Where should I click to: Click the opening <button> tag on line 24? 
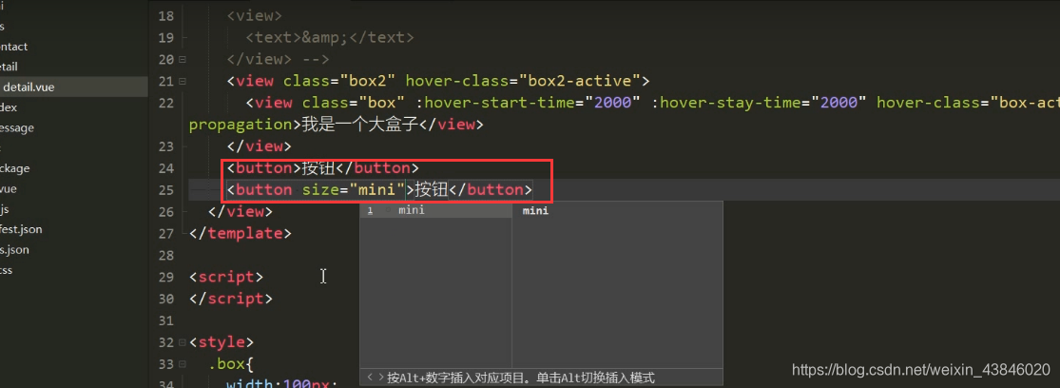pyautogui.click(x=263, y=167)
